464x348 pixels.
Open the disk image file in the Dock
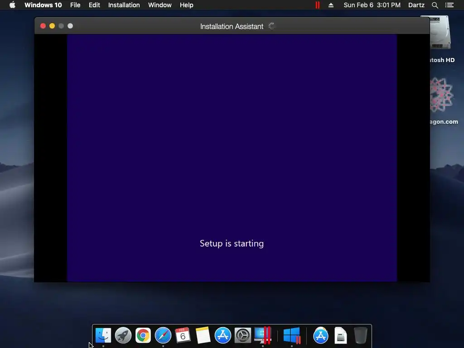341,335
